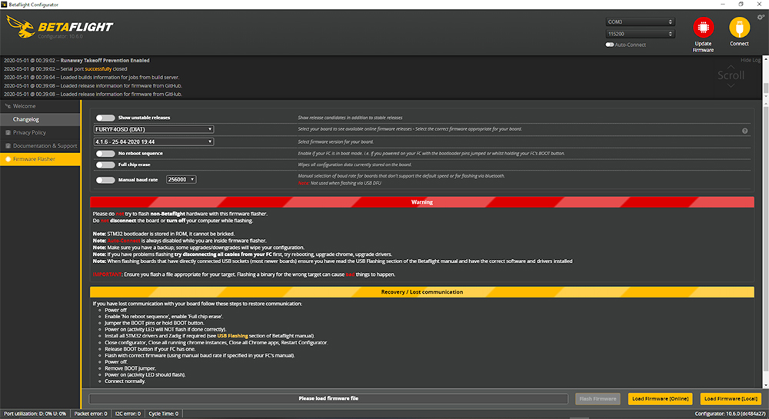This screenshot has height=419, width=769.
Task: Click the Scroll log control
Action: 731,75
